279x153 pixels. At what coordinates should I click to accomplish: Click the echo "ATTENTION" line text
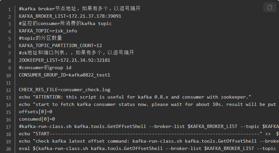pyautogui.click(x=135, y=97)
